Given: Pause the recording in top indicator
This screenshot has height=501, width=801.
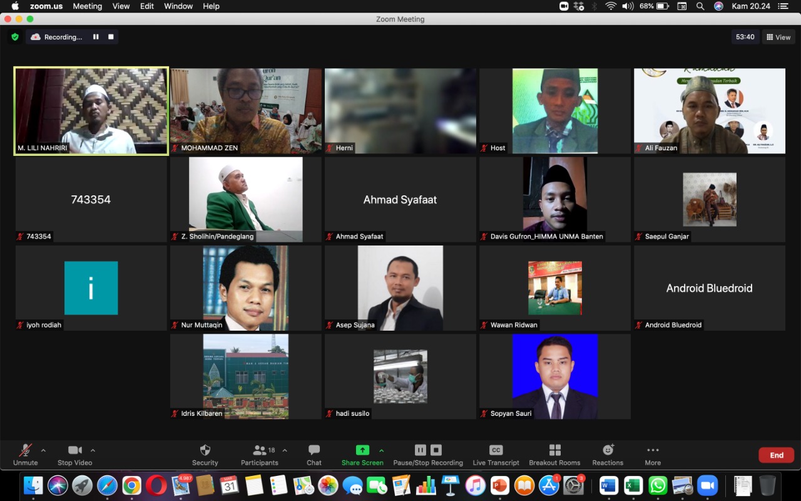Looking at the screenshot, I should click(x=96, y=37).
